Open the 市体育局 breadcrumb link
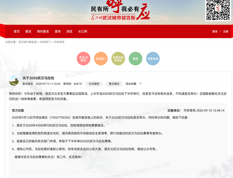The height and width of the screenshot is (178, 233). (x=59, y=42)
